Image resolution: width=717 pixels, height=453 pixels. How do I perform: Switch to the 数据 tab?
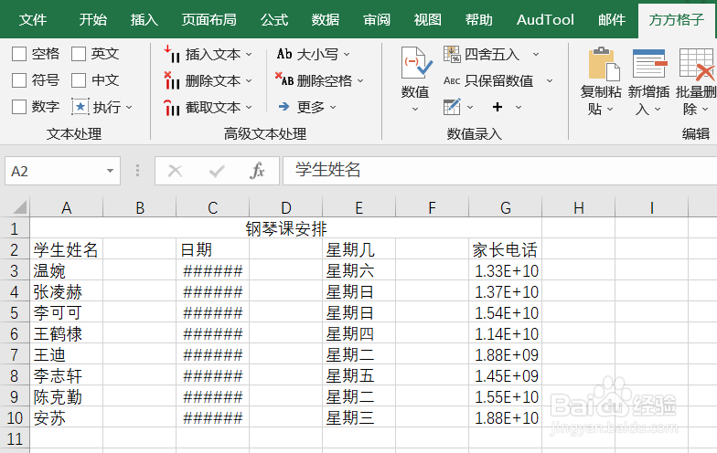[x=326, y=20]
